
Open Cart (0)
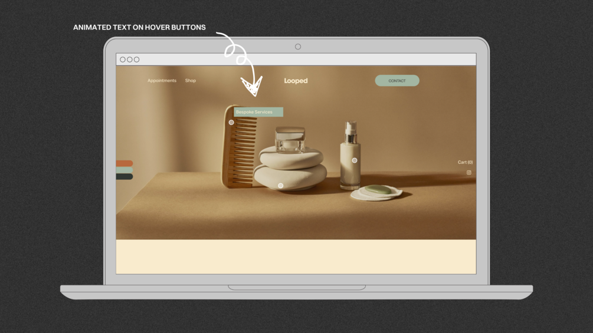tap(465, 162)
